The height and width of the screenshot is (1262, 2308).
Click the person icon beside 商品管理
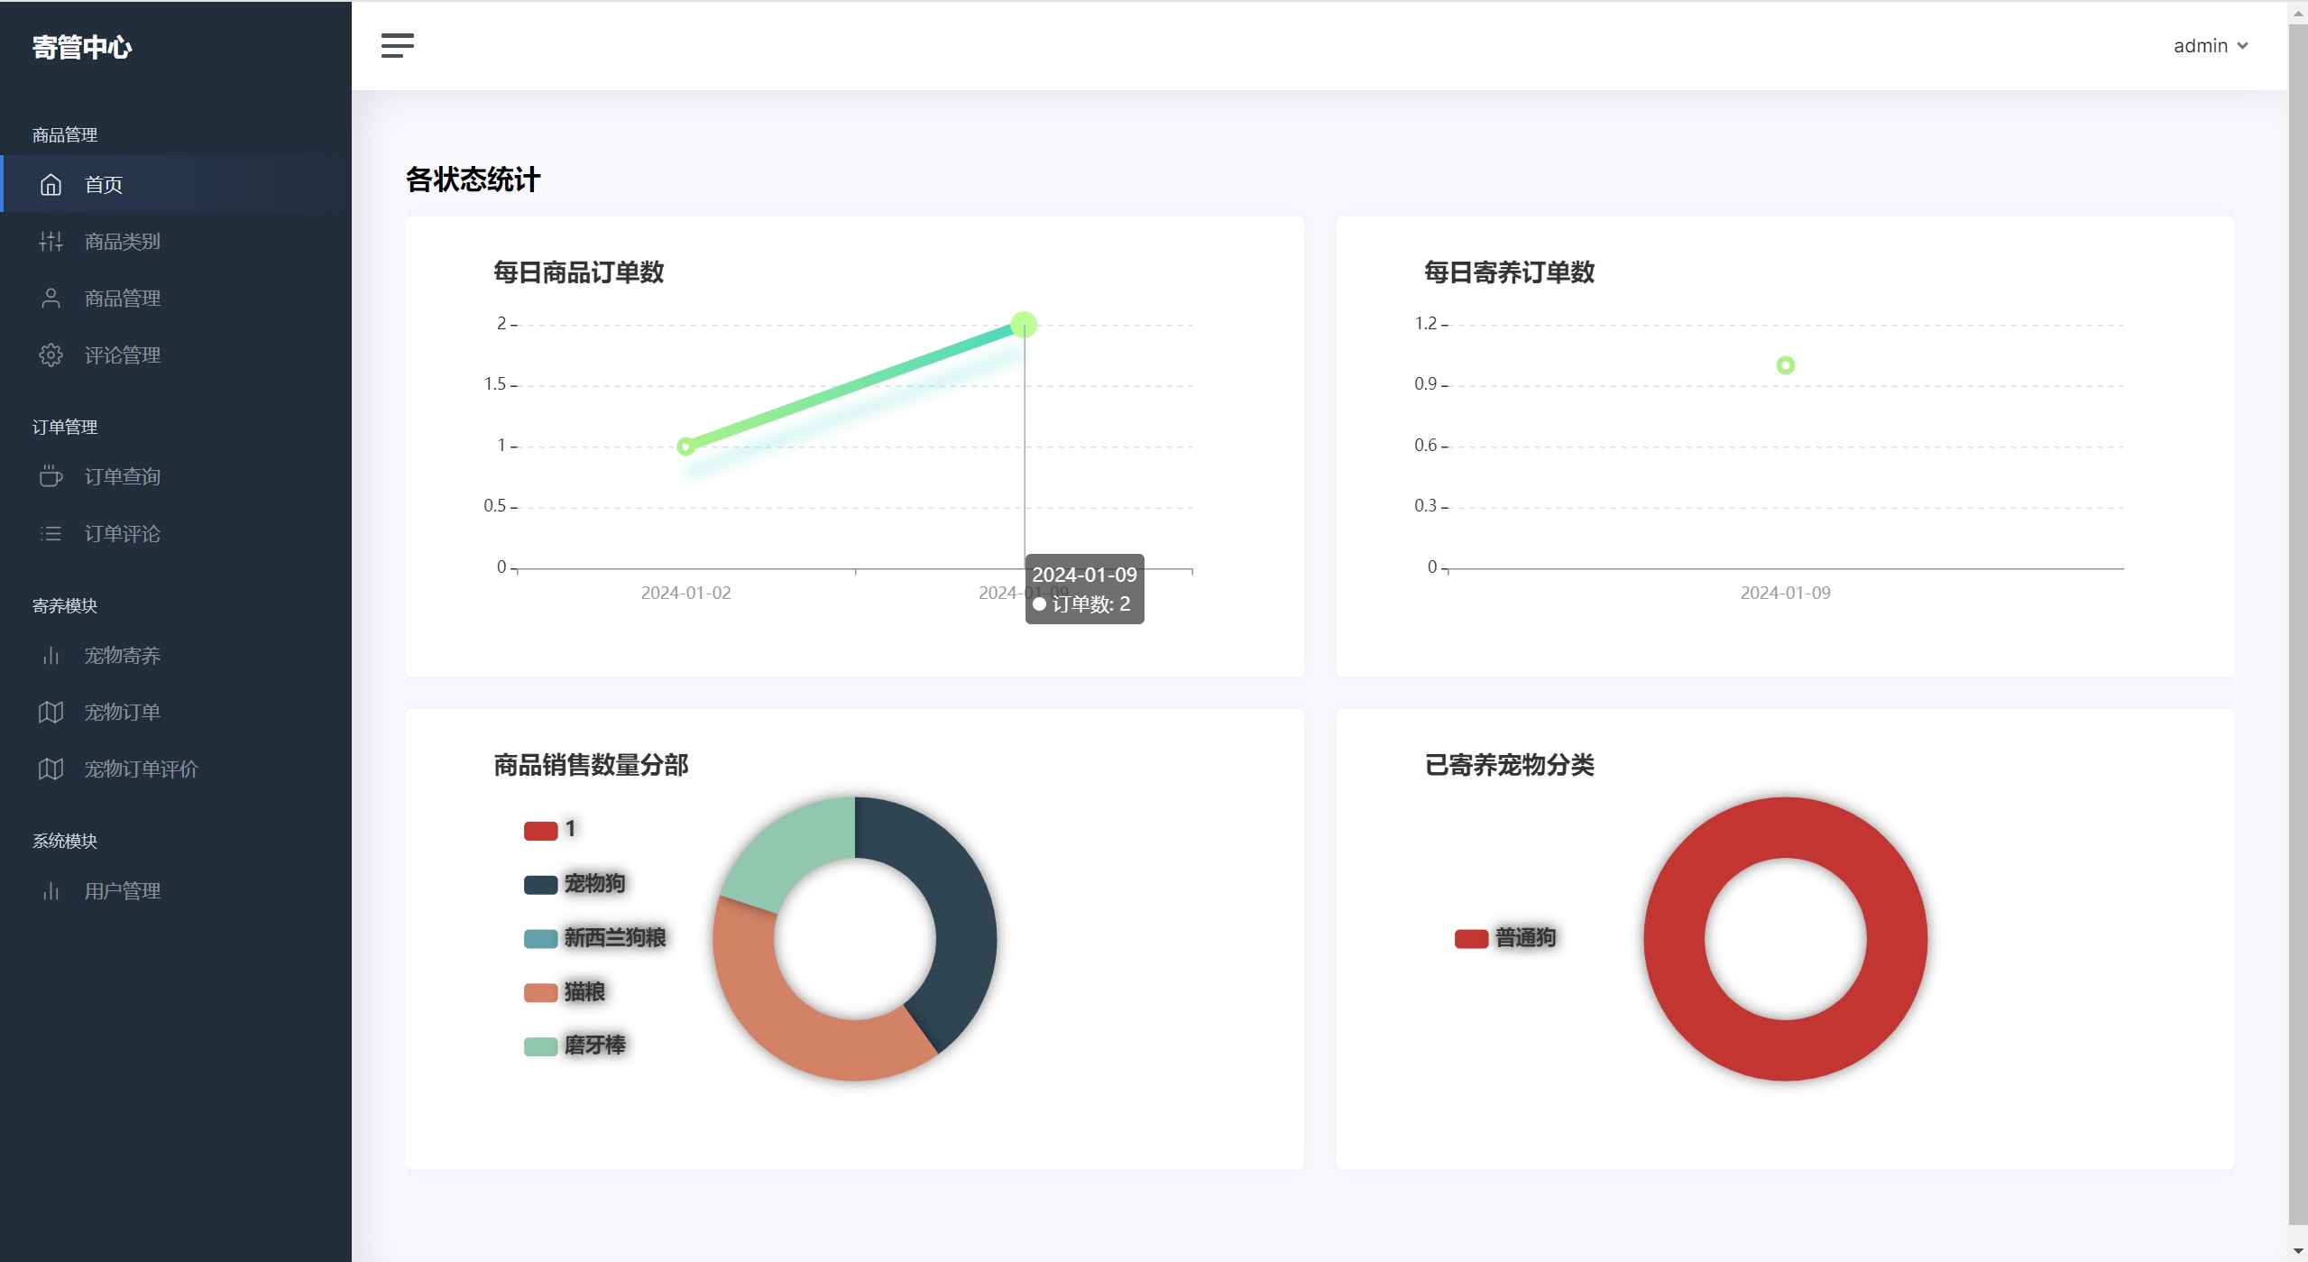(x=51, y=299)
